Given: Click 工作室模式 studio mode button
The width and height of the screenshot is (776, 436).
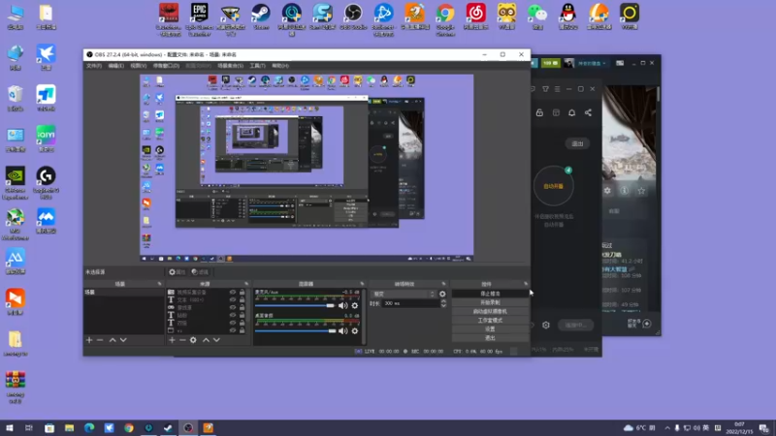Looking at the screenshot, I should [x=490, y=321].
